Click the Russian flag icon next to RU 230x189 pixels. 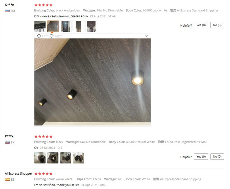[x=7, y=11]
